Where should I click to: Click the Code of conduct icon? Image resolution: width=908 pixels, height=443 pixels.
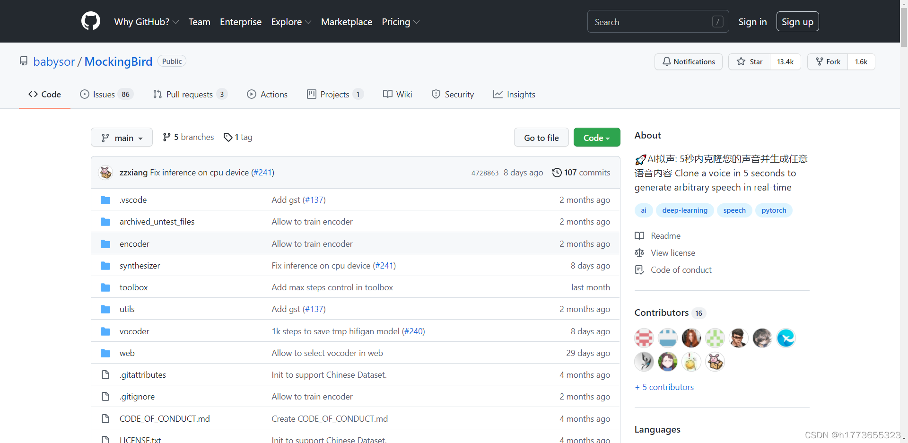click(x=639, y=270)
